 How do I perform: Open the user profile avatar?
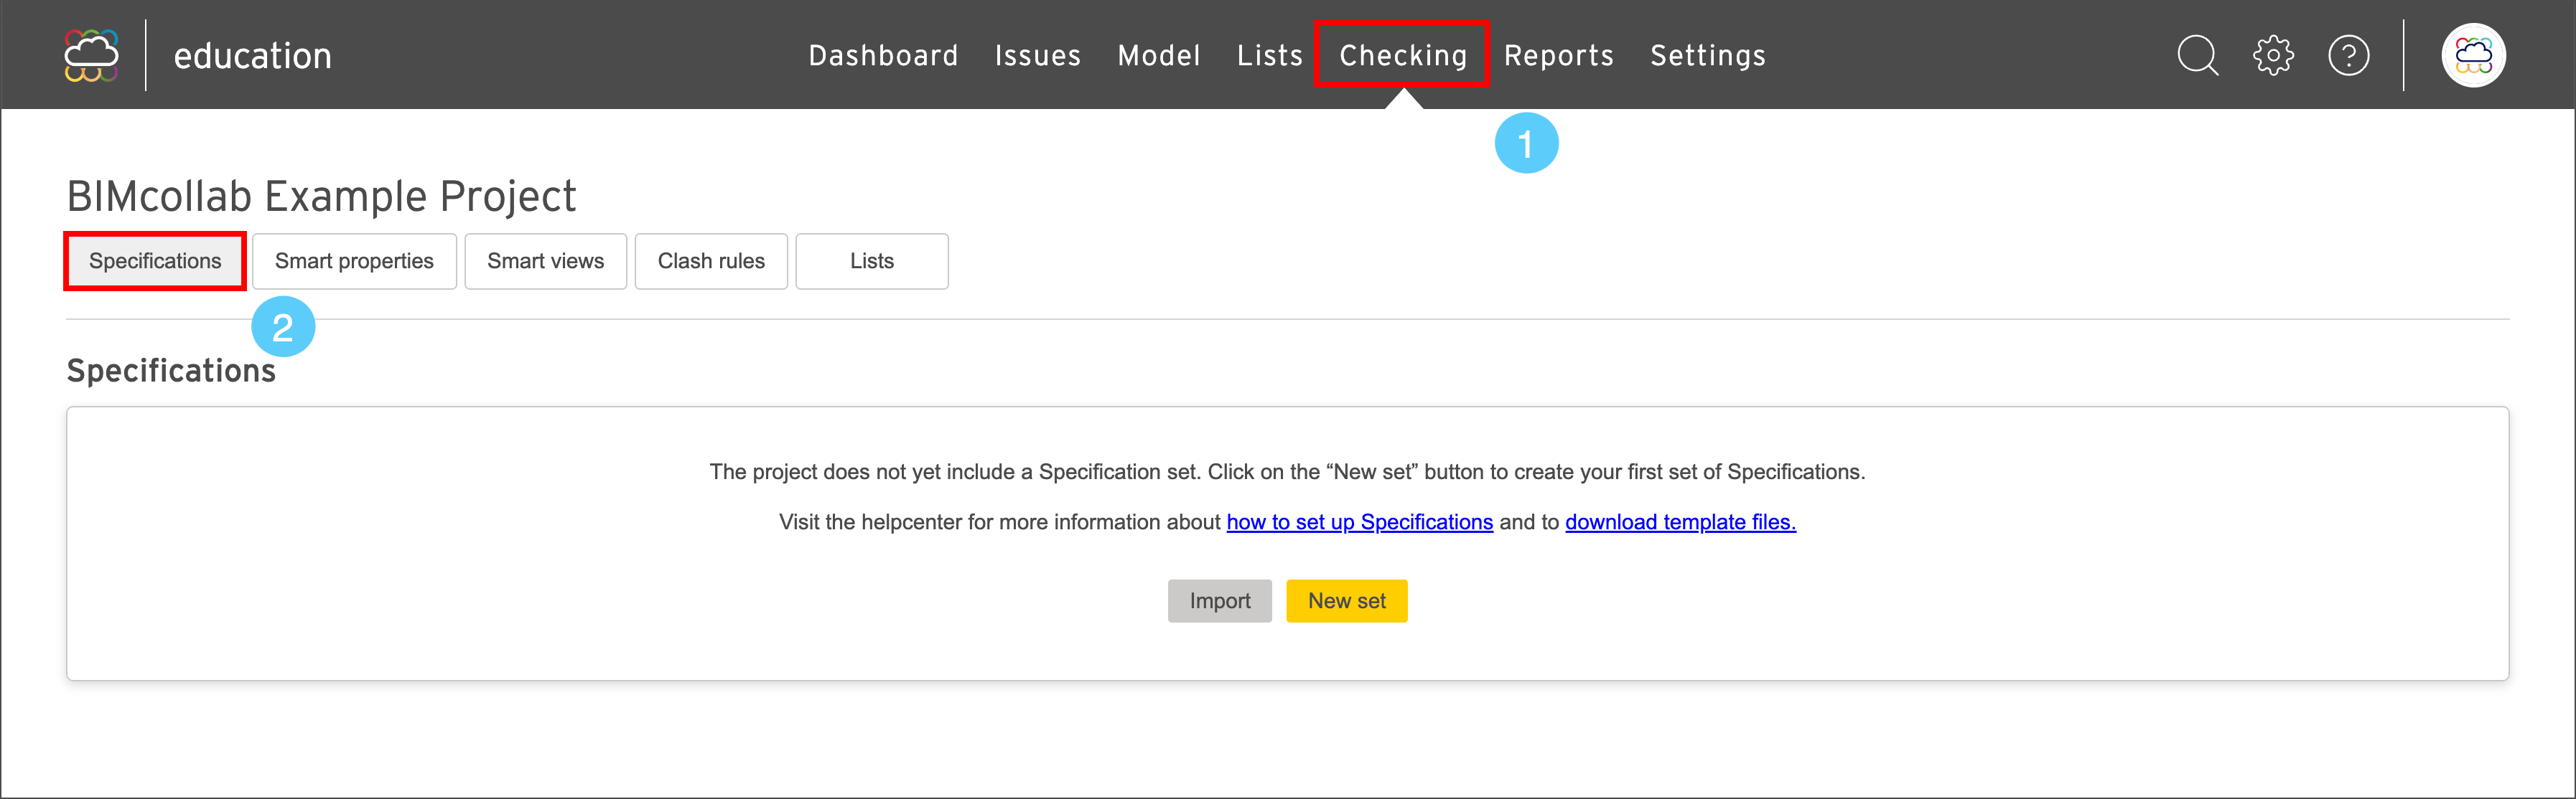tap(2473, 55)
